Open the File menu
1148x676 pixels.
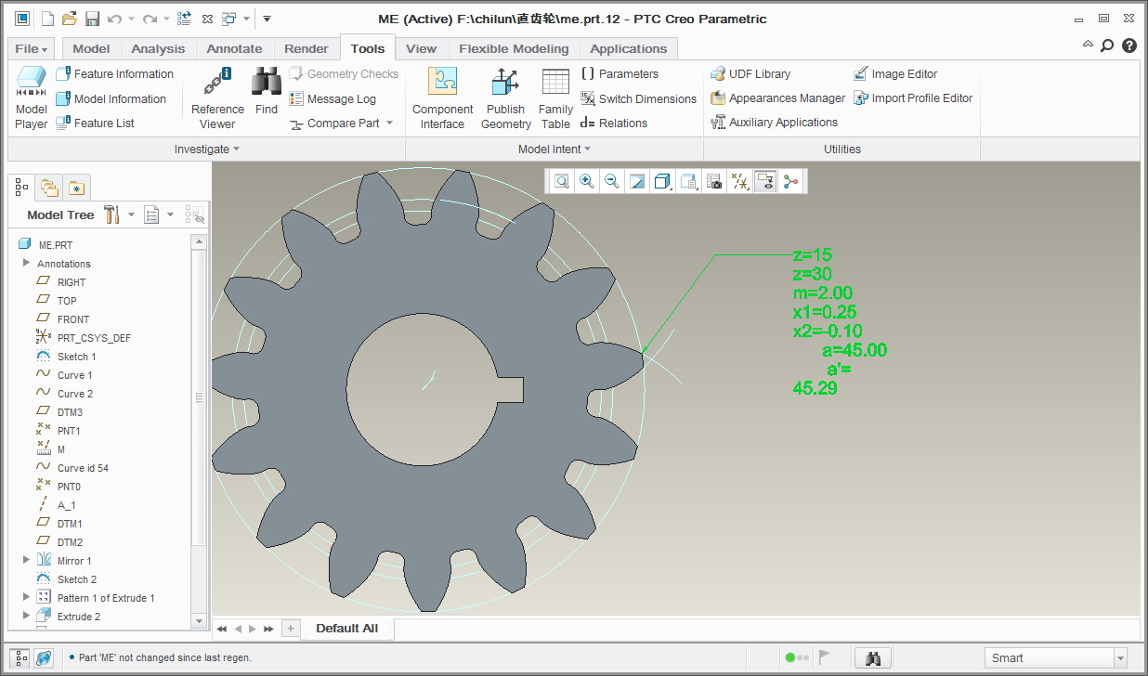(x=33, y=48)
